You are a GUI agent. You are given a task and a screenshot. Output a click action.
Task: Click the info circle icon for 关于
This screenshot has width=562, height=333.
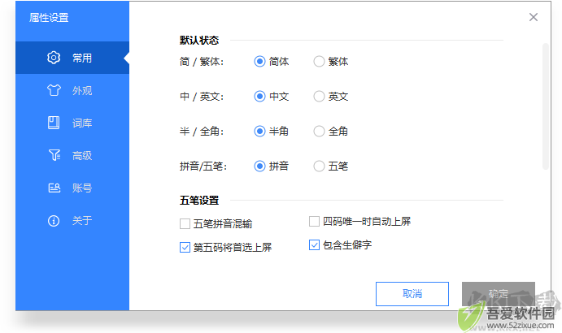[x=54, y=221]
